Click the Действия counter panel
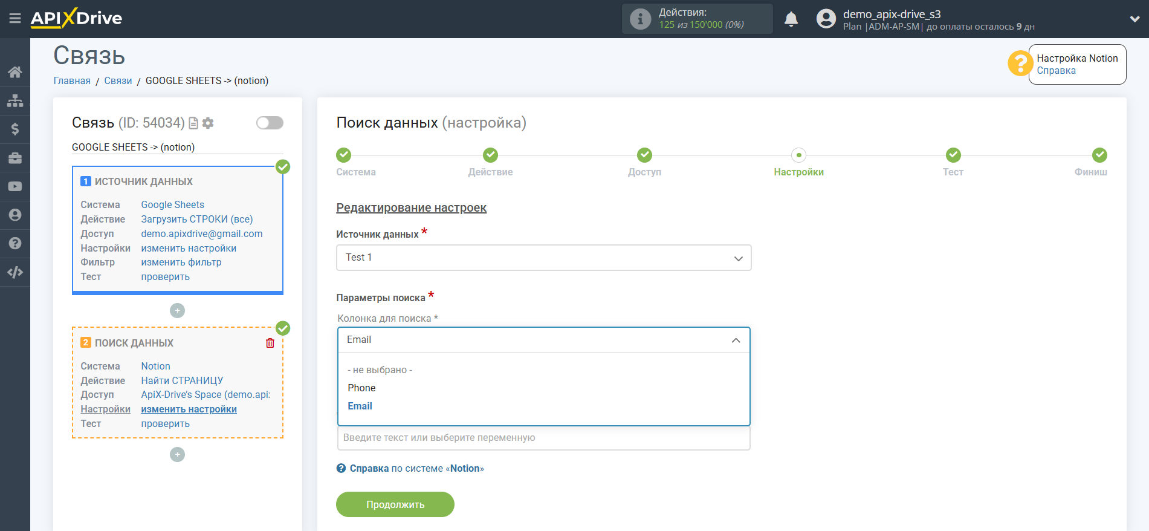Screen dimensions: 1149x531 tap(697, 19)
